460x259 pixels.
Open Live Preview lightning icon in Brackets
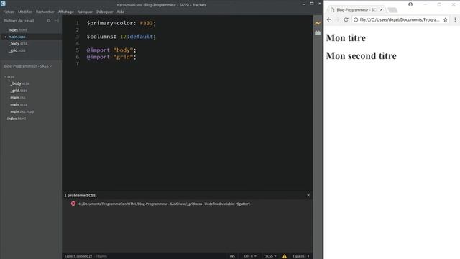pyautogui.click(x=318, y=23)
